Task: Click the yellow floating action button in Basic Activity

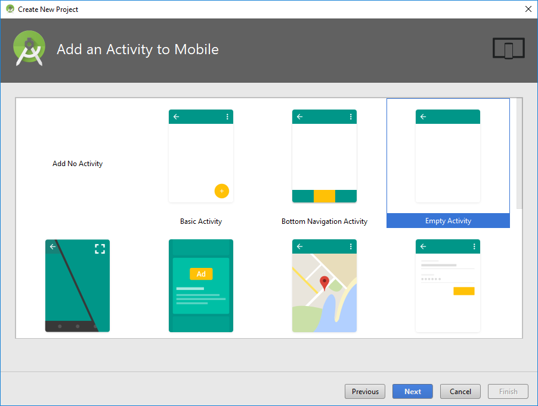Action: click(x=222, y=191)
